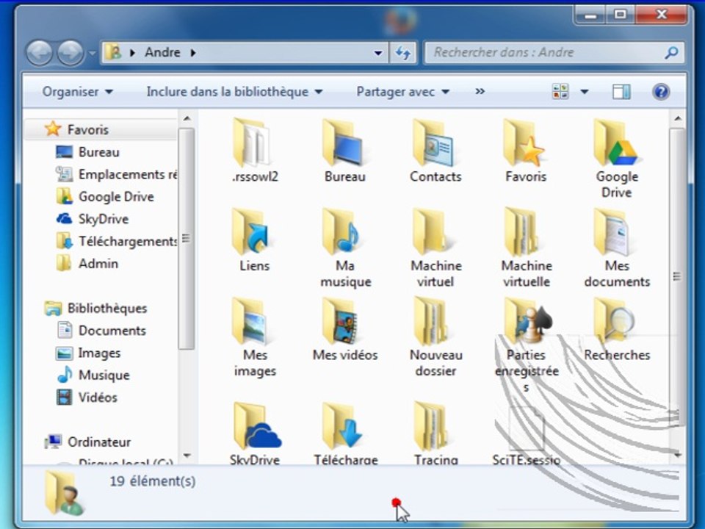Click the search magnifier icon
This screenshot has width=705, height=529.
(671, 53)
